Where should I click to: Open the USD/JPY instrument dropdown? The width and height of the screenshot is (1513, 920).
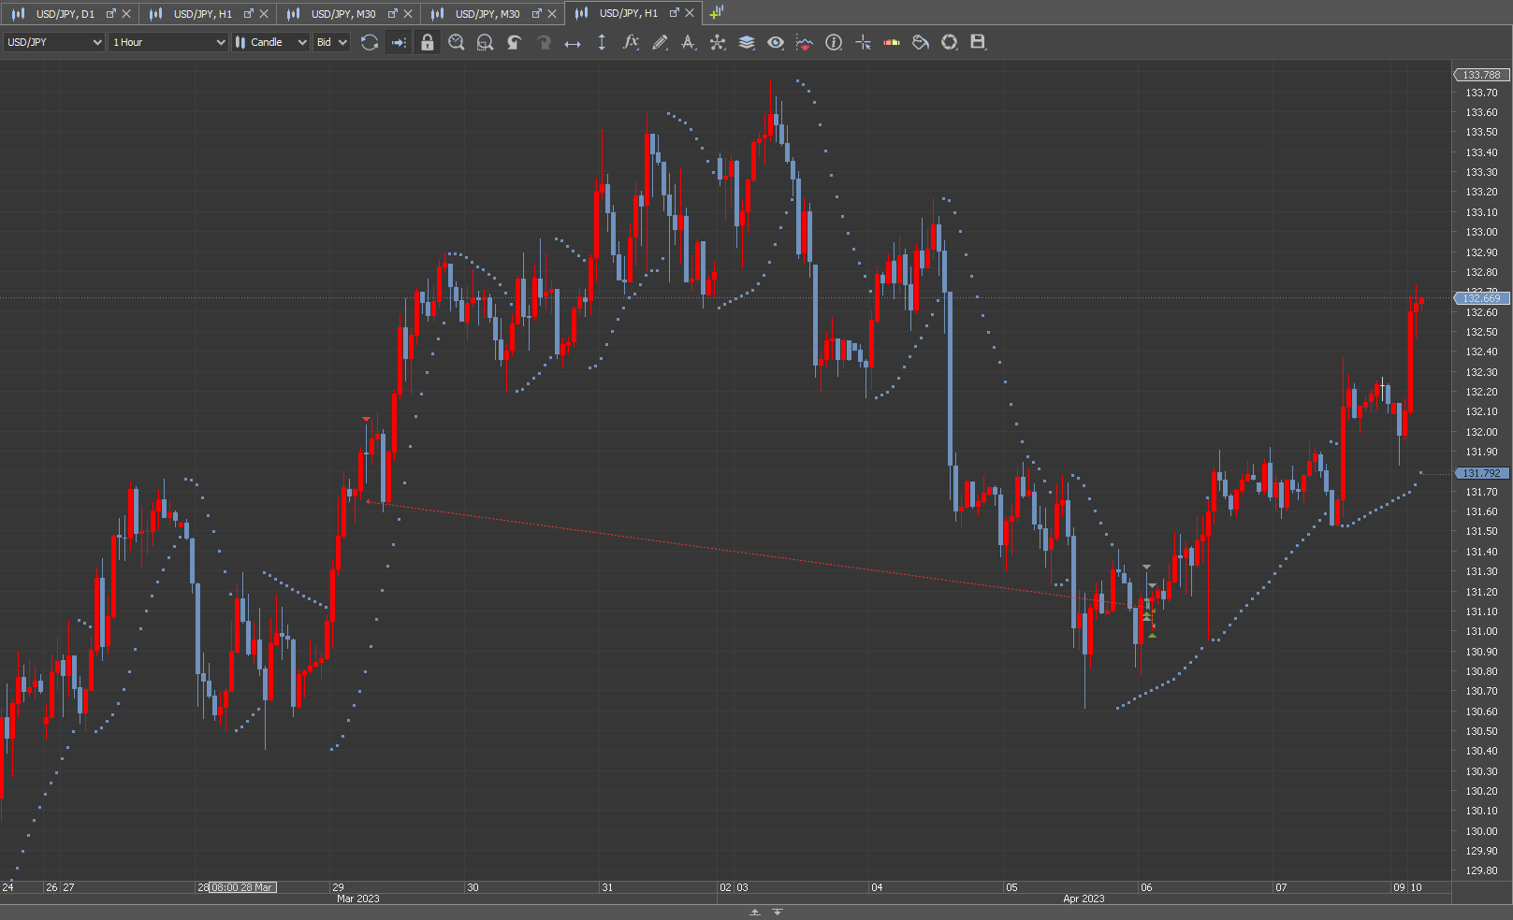click(x=53, y=42)
